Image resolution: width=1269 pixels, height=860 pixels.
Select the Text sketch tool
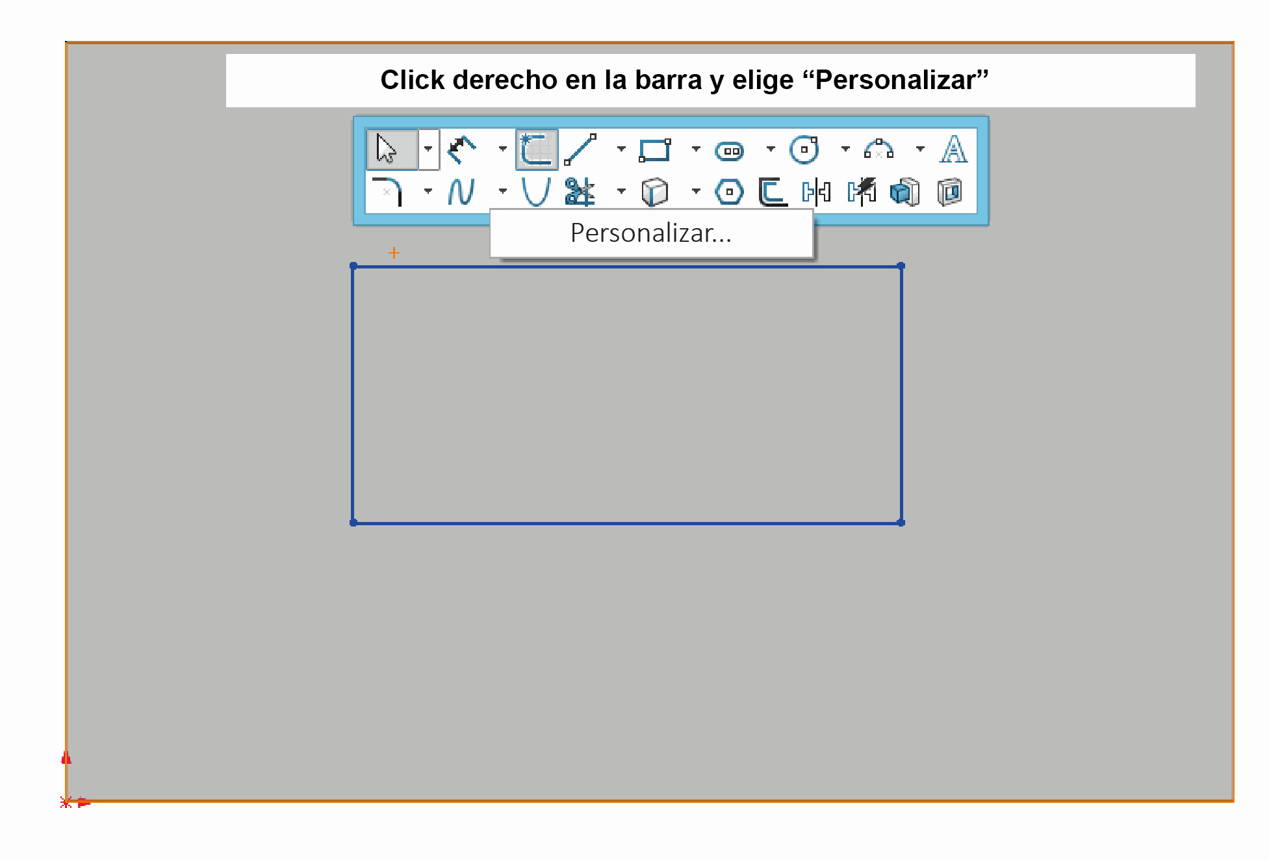(x=954, y=150)
